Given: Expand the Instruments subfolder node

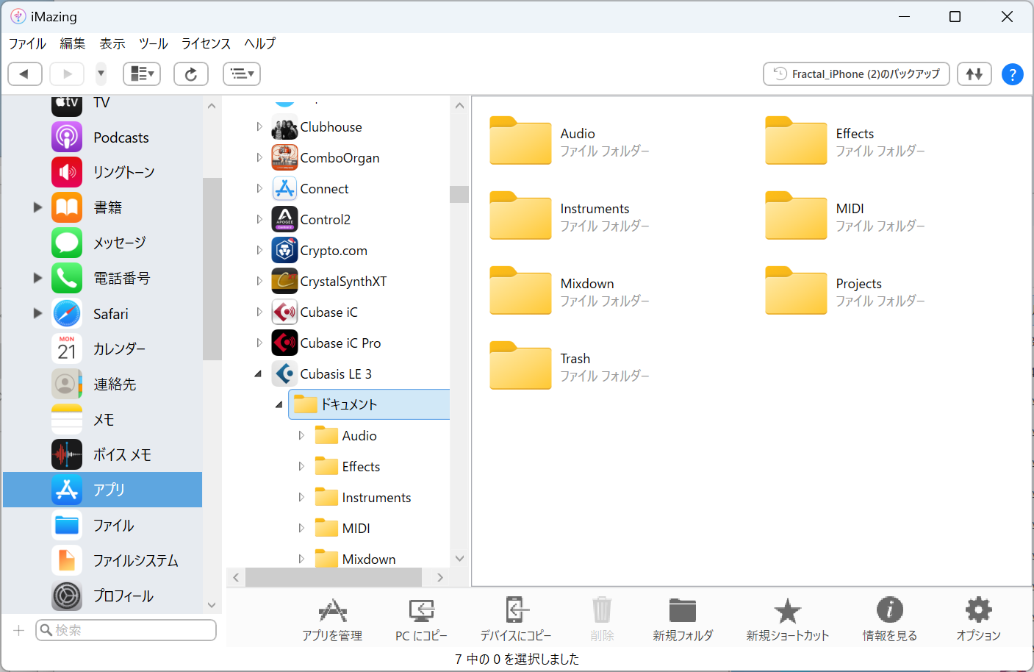Looking at the screenshot, I should tap(301, 498).
